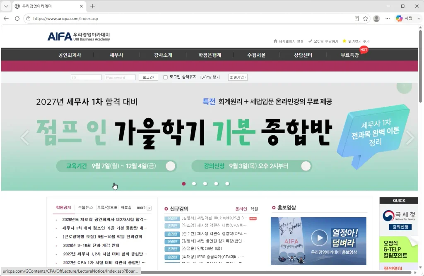Open the tab list chevron at top left

point(6,6)
